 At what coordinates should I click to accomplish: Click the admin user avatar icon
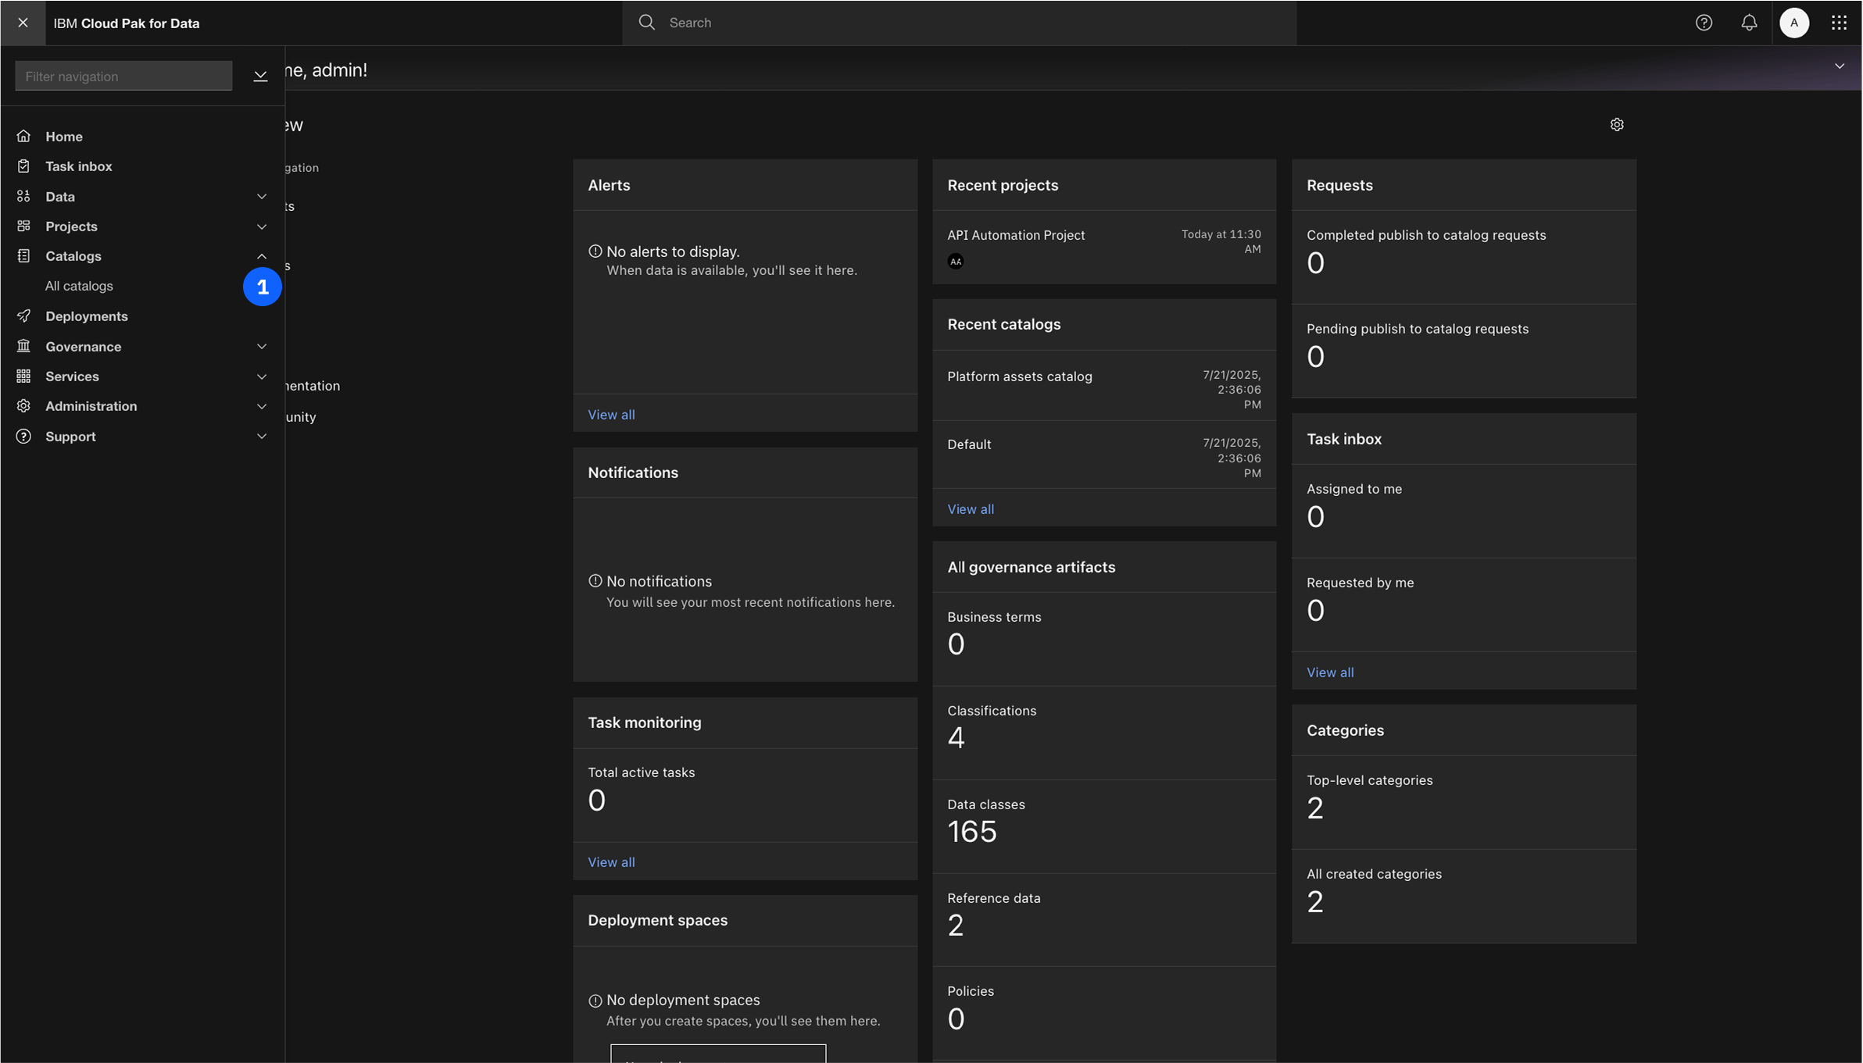1794,23
